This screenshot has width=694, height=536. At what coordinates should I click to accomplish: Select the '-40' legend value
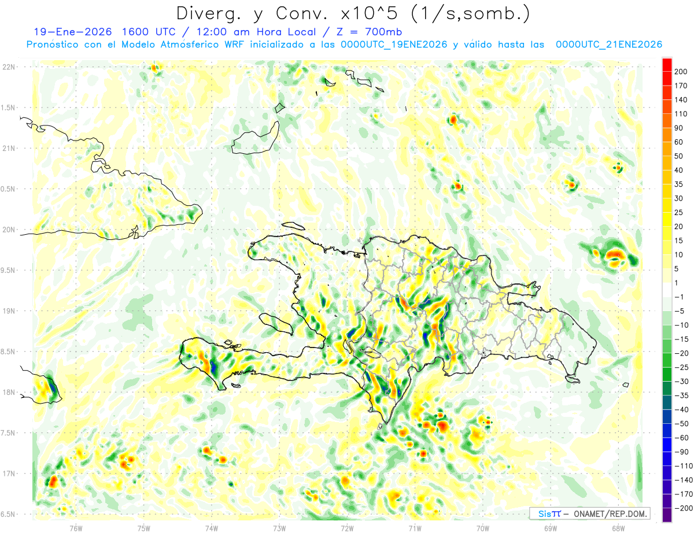click(681, 409)
